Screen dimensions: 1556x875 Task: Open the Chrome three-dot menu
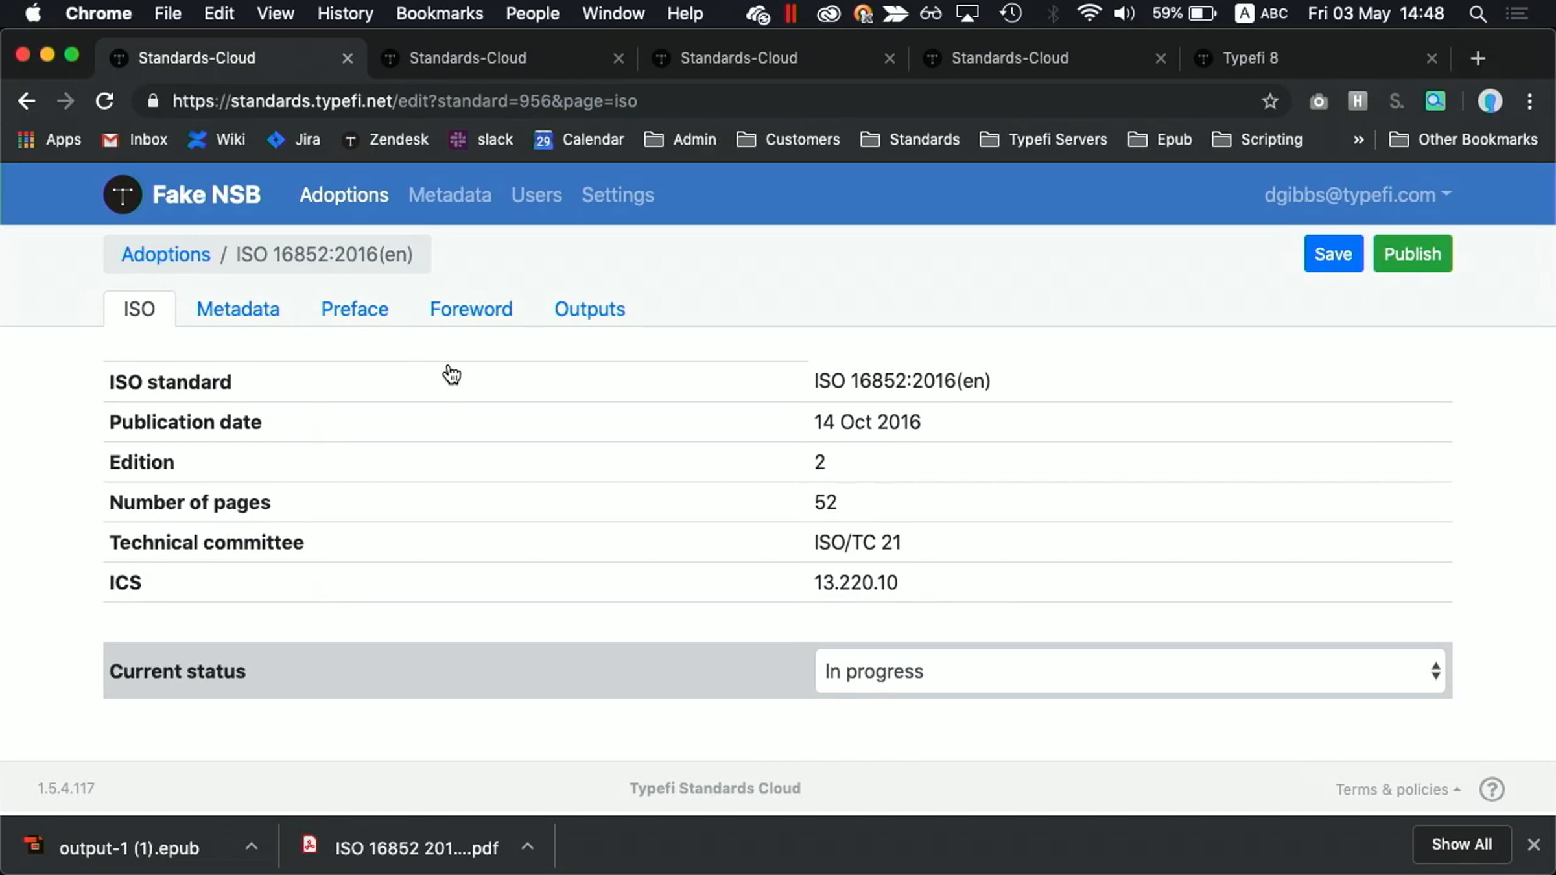[x=1530, y=102]
